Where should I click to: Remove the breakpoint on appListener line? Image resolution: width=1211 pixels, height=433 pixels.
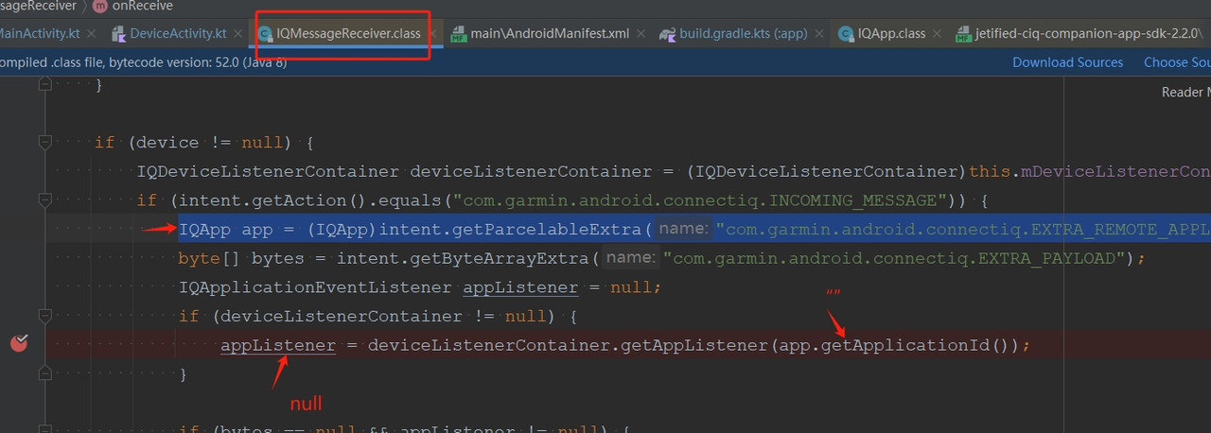coord(19,343)
